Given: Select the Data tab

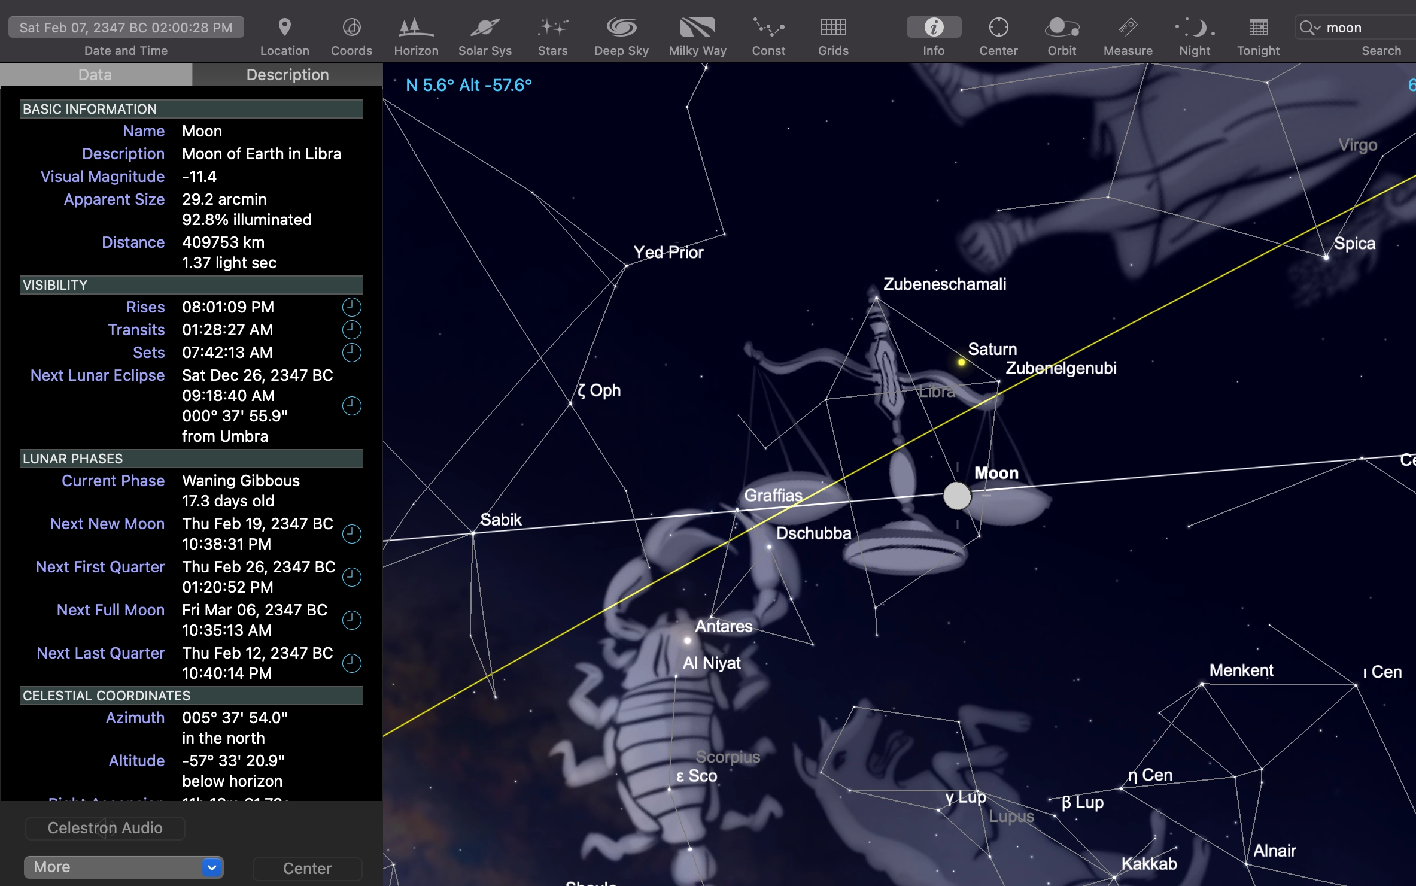Looking at the screenshot, I should (x=95, y=75).
